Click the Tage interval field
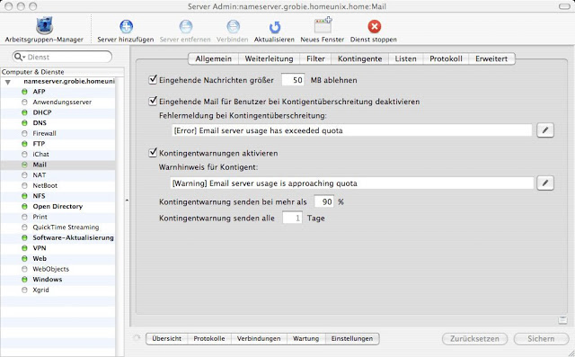 pos(292,218)
